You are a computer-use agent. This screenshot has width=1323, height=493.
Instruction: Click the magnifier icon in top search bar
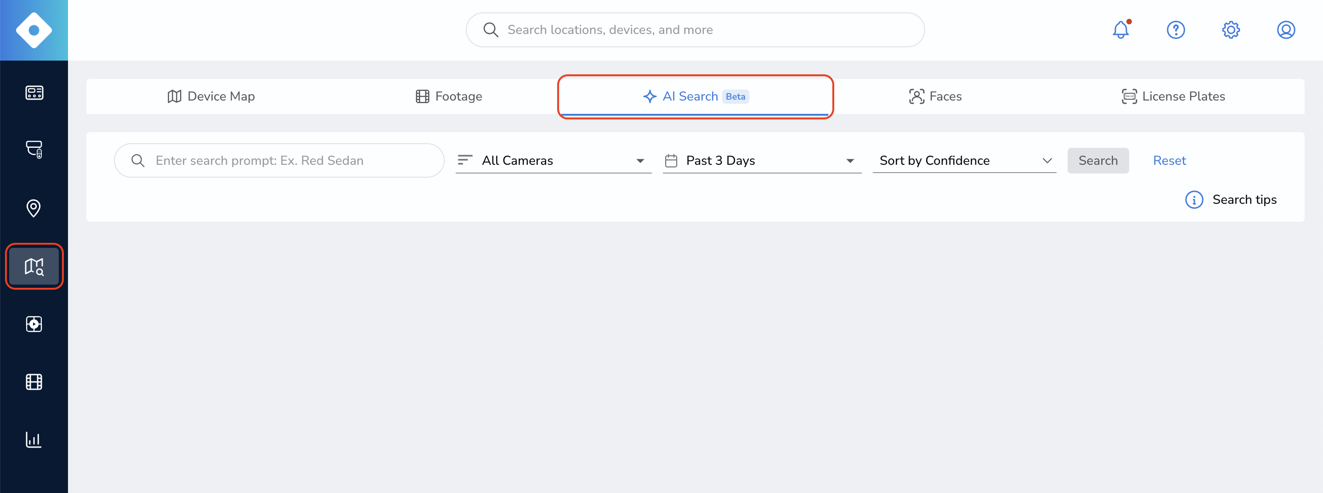click(491, 30)
